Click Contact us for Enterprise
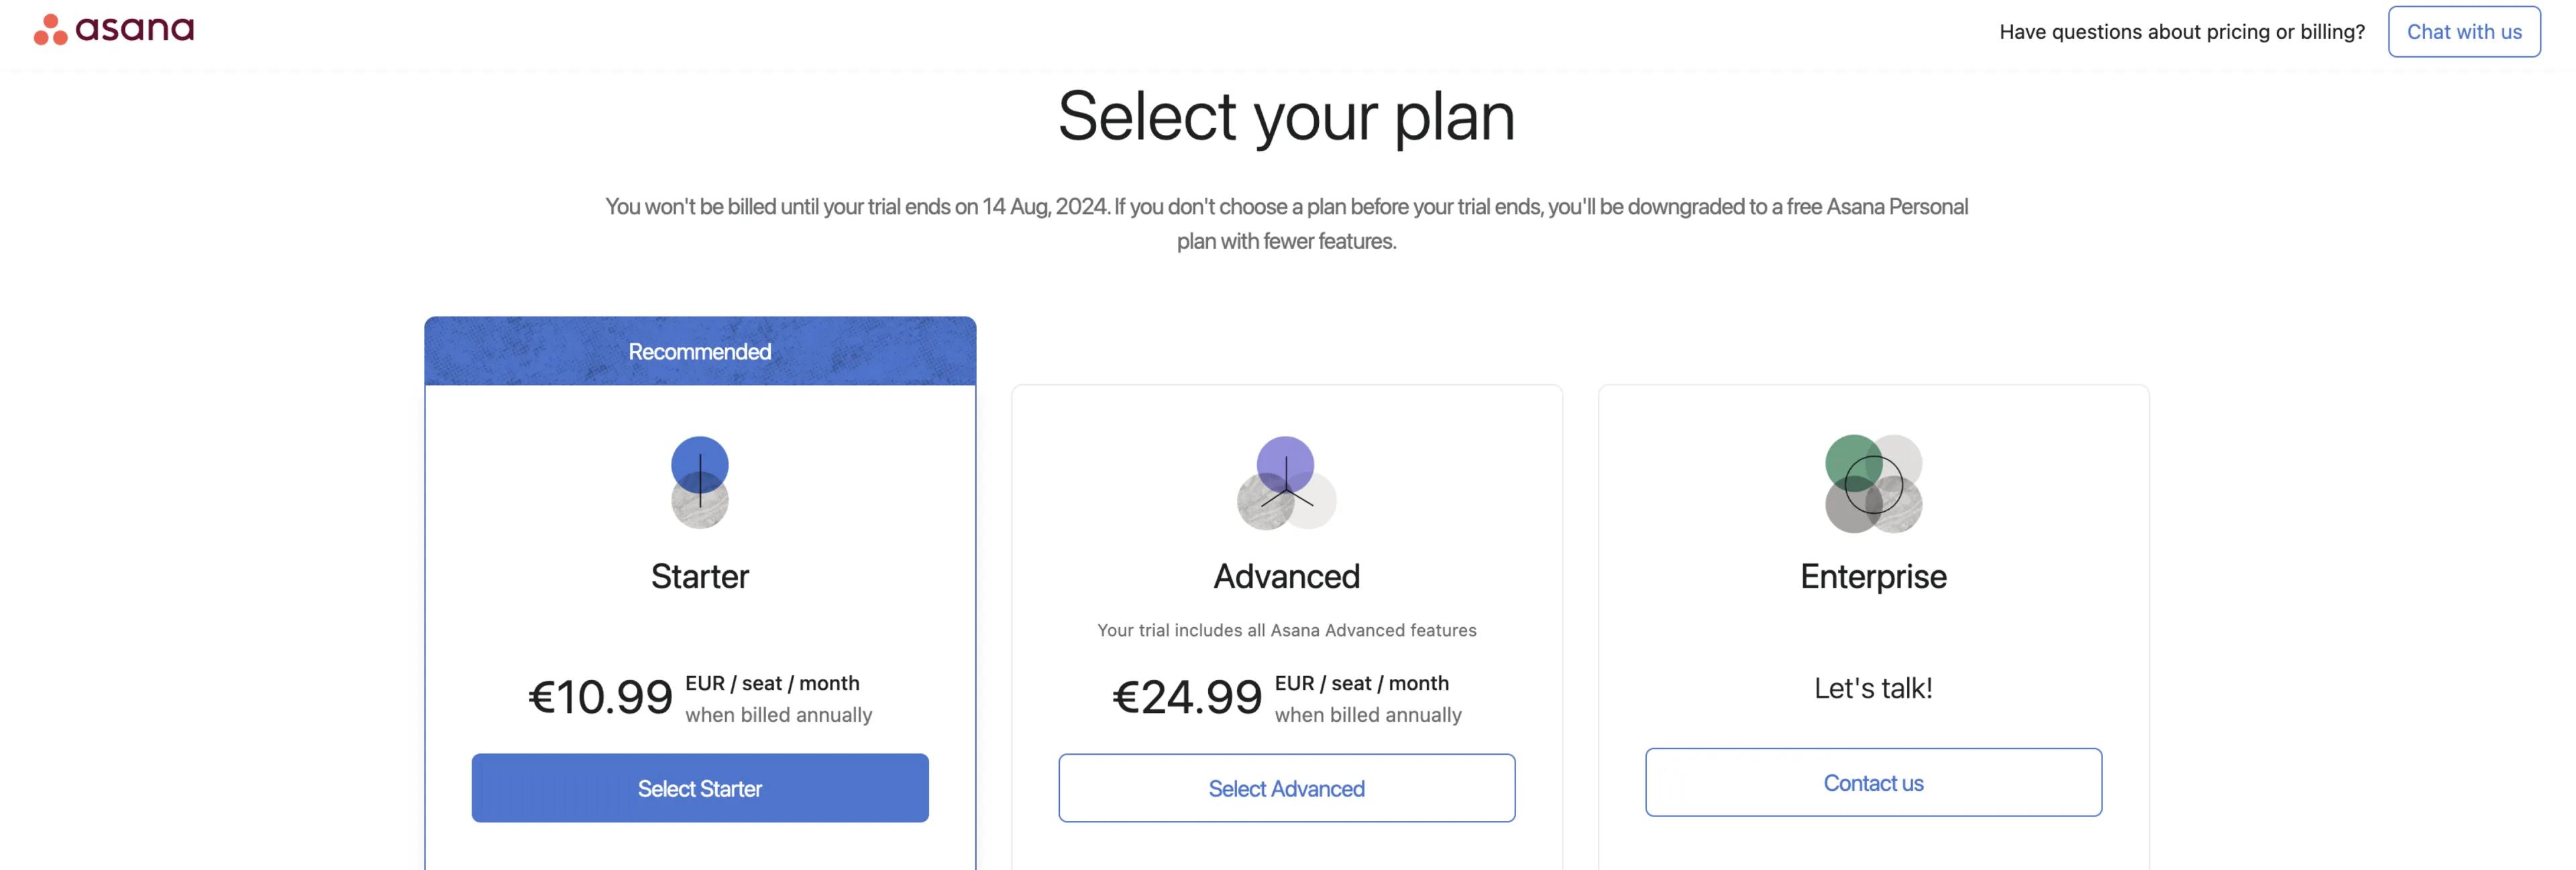Viewport: 2576px width, 870px height. (x=1873, y=783)
